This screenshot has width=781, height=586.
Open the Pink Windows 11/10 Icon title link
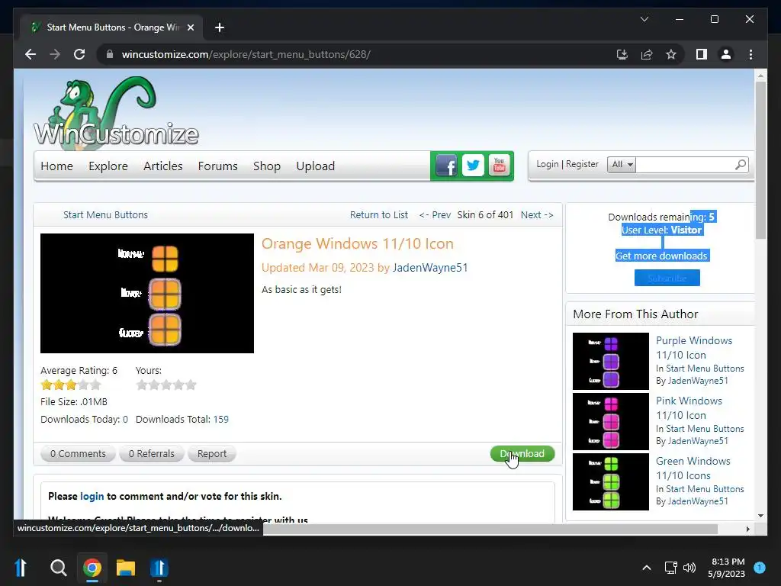click(689, 408)
